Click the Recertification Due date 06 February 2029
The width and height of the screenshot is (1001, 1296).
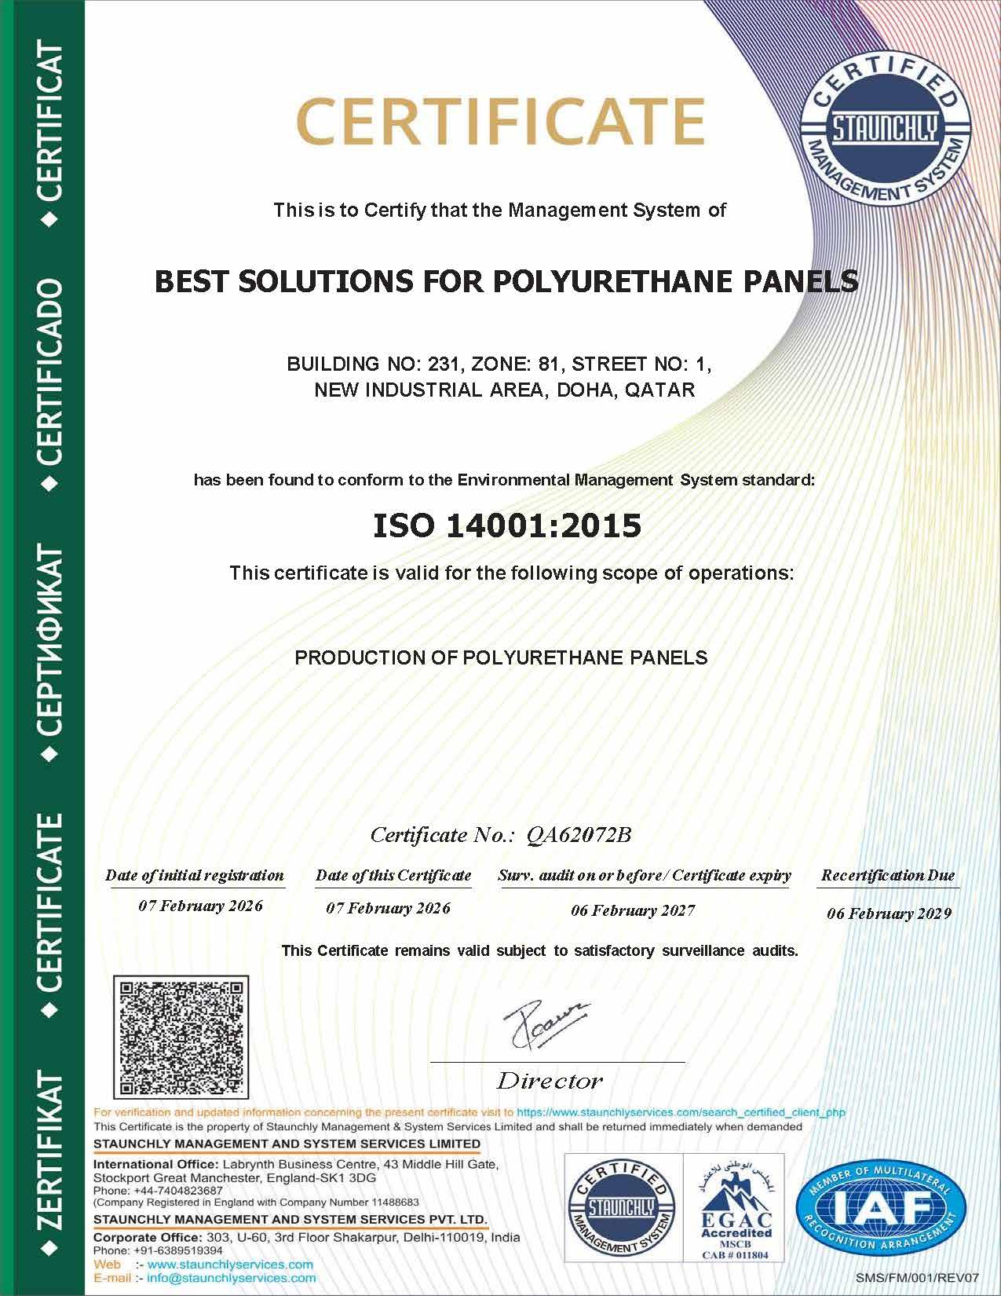[889, 913]
